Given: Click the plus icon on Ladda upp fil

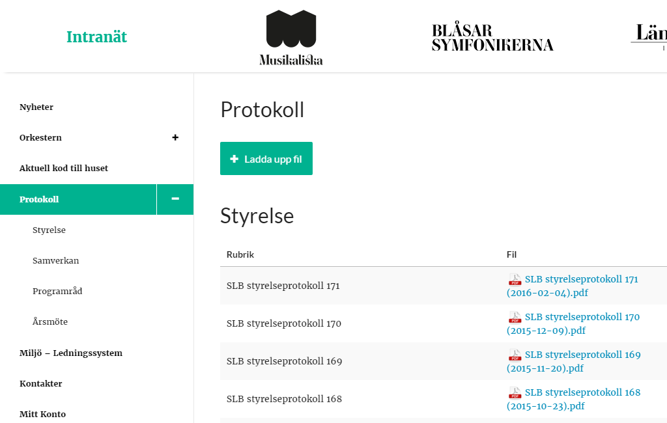Looking at the screenshot, I should [234, 159].
